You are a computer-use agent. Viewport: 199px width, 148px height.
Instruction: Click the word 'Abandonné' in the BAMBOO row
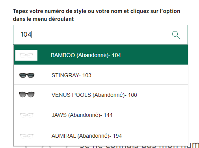pos(93,55)
